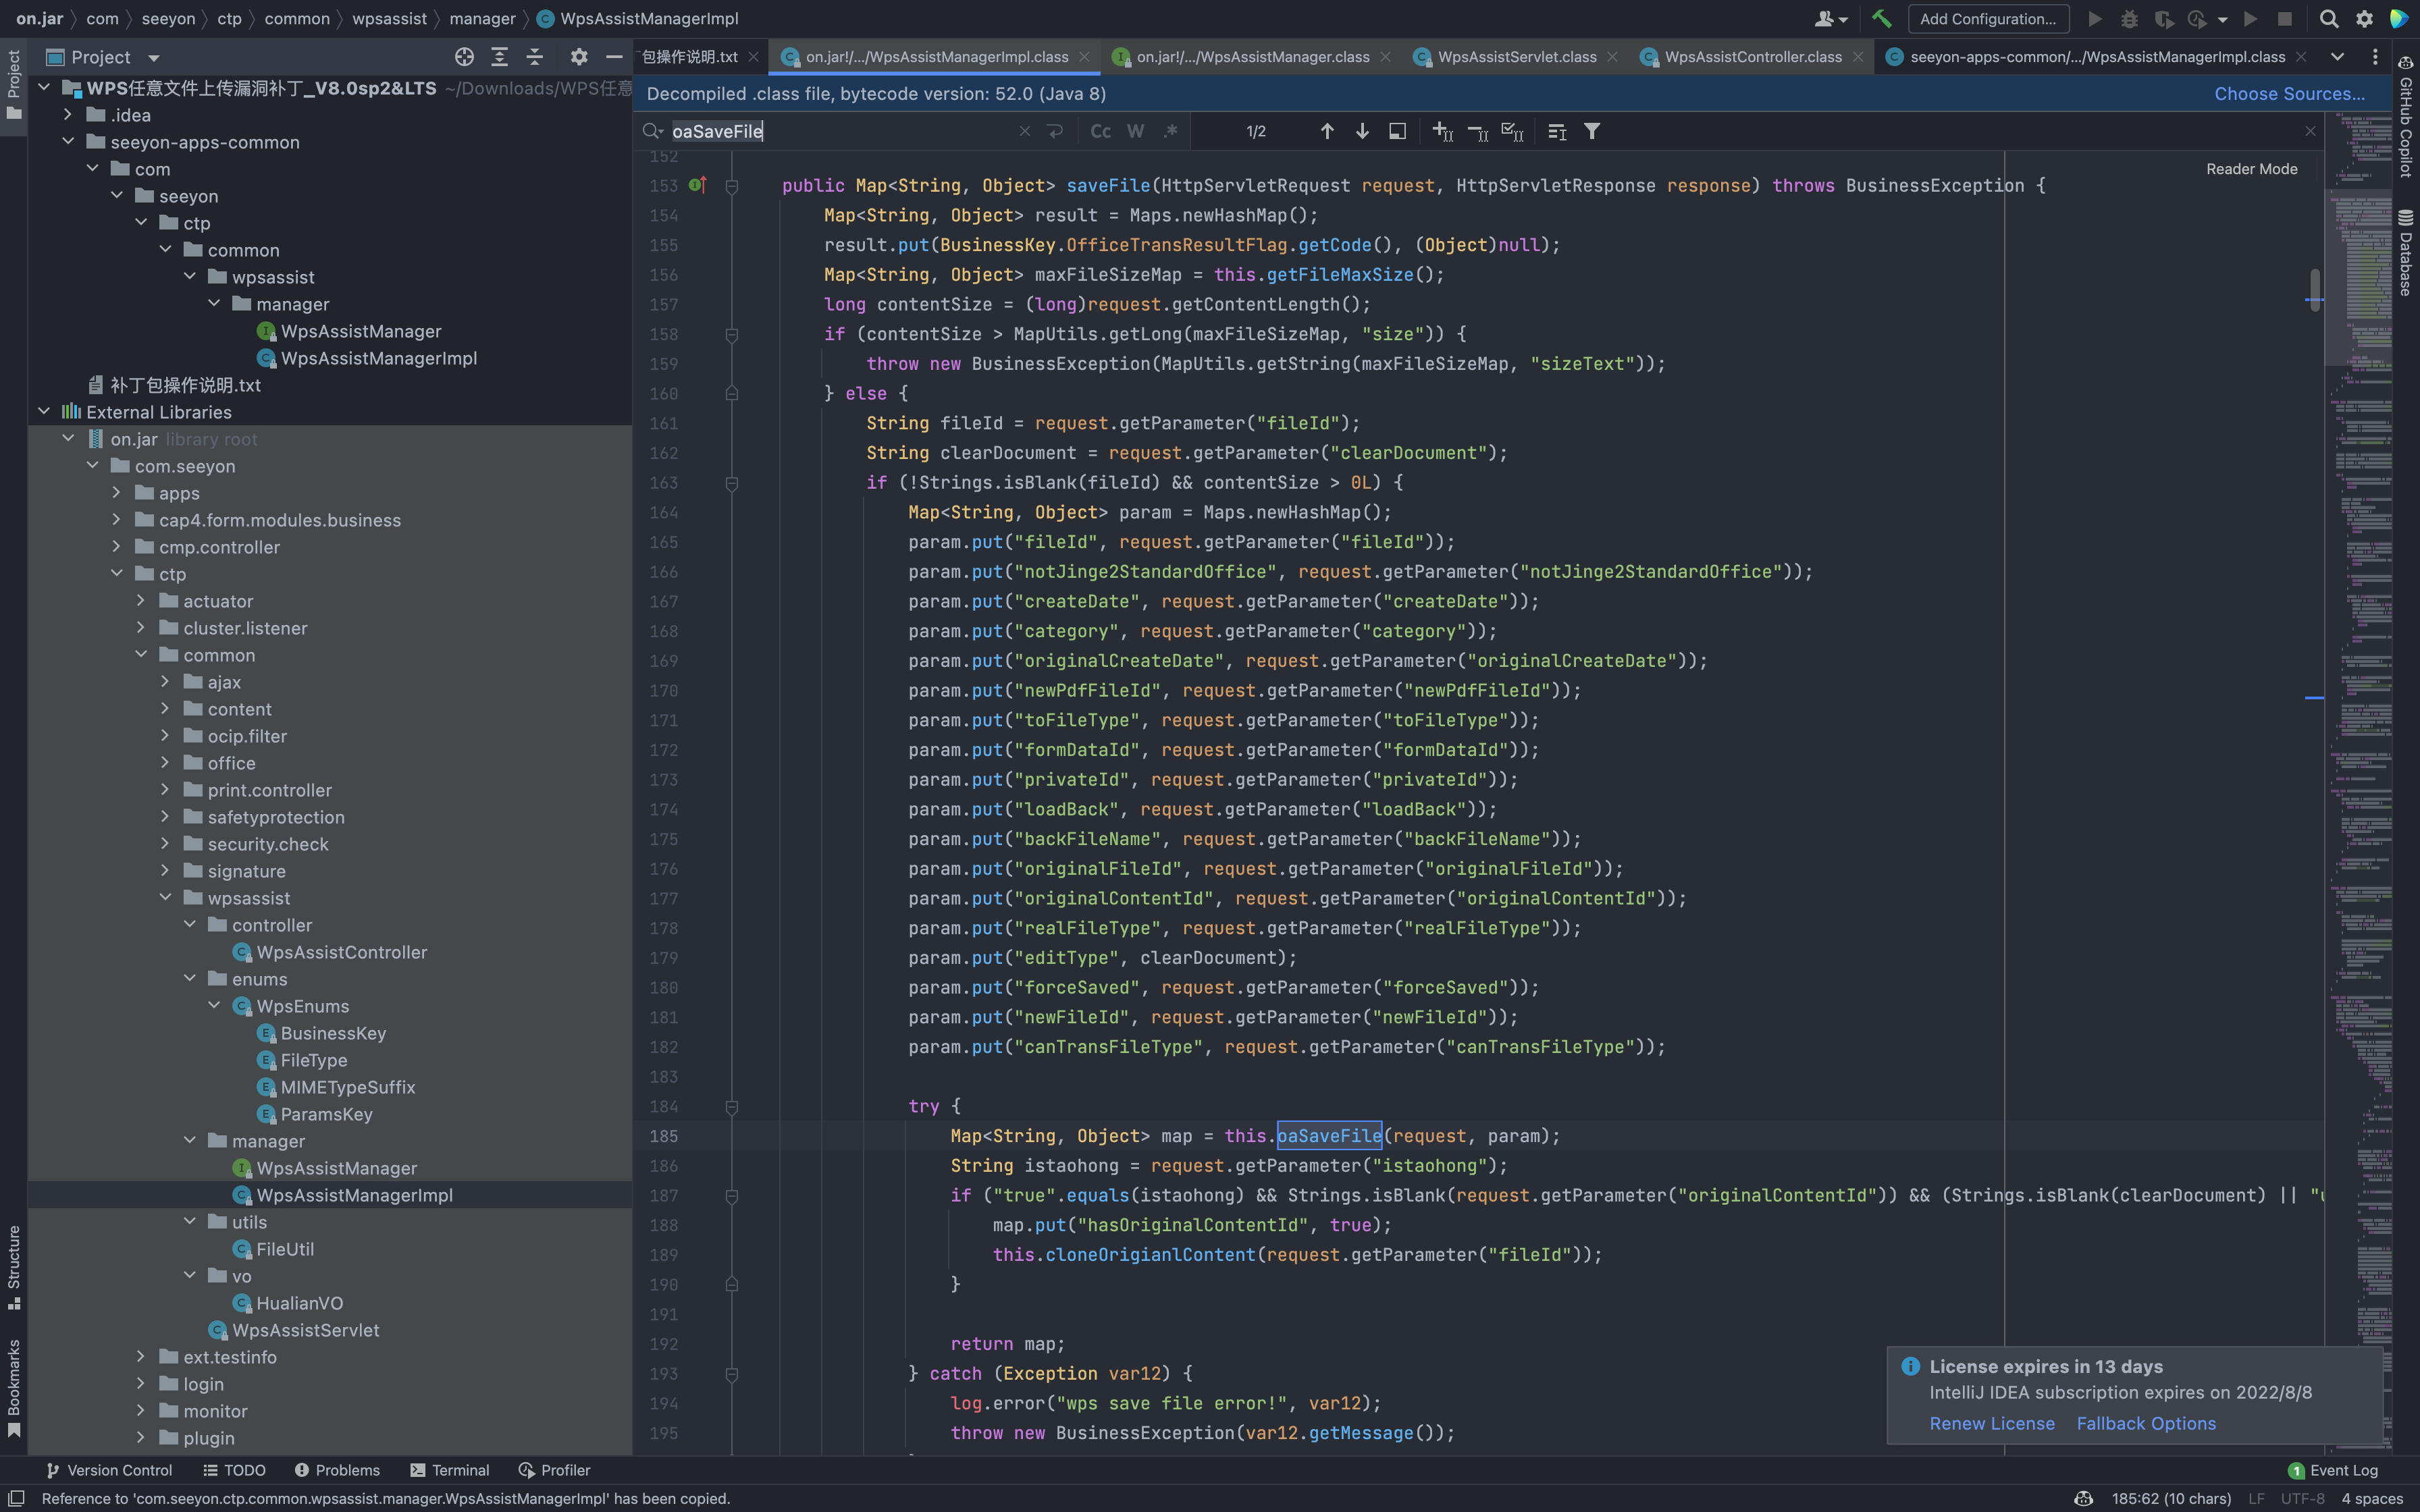Click Expand All in Project panel
Screen dimensions: 2420x1512
click(x=499, y=57)
